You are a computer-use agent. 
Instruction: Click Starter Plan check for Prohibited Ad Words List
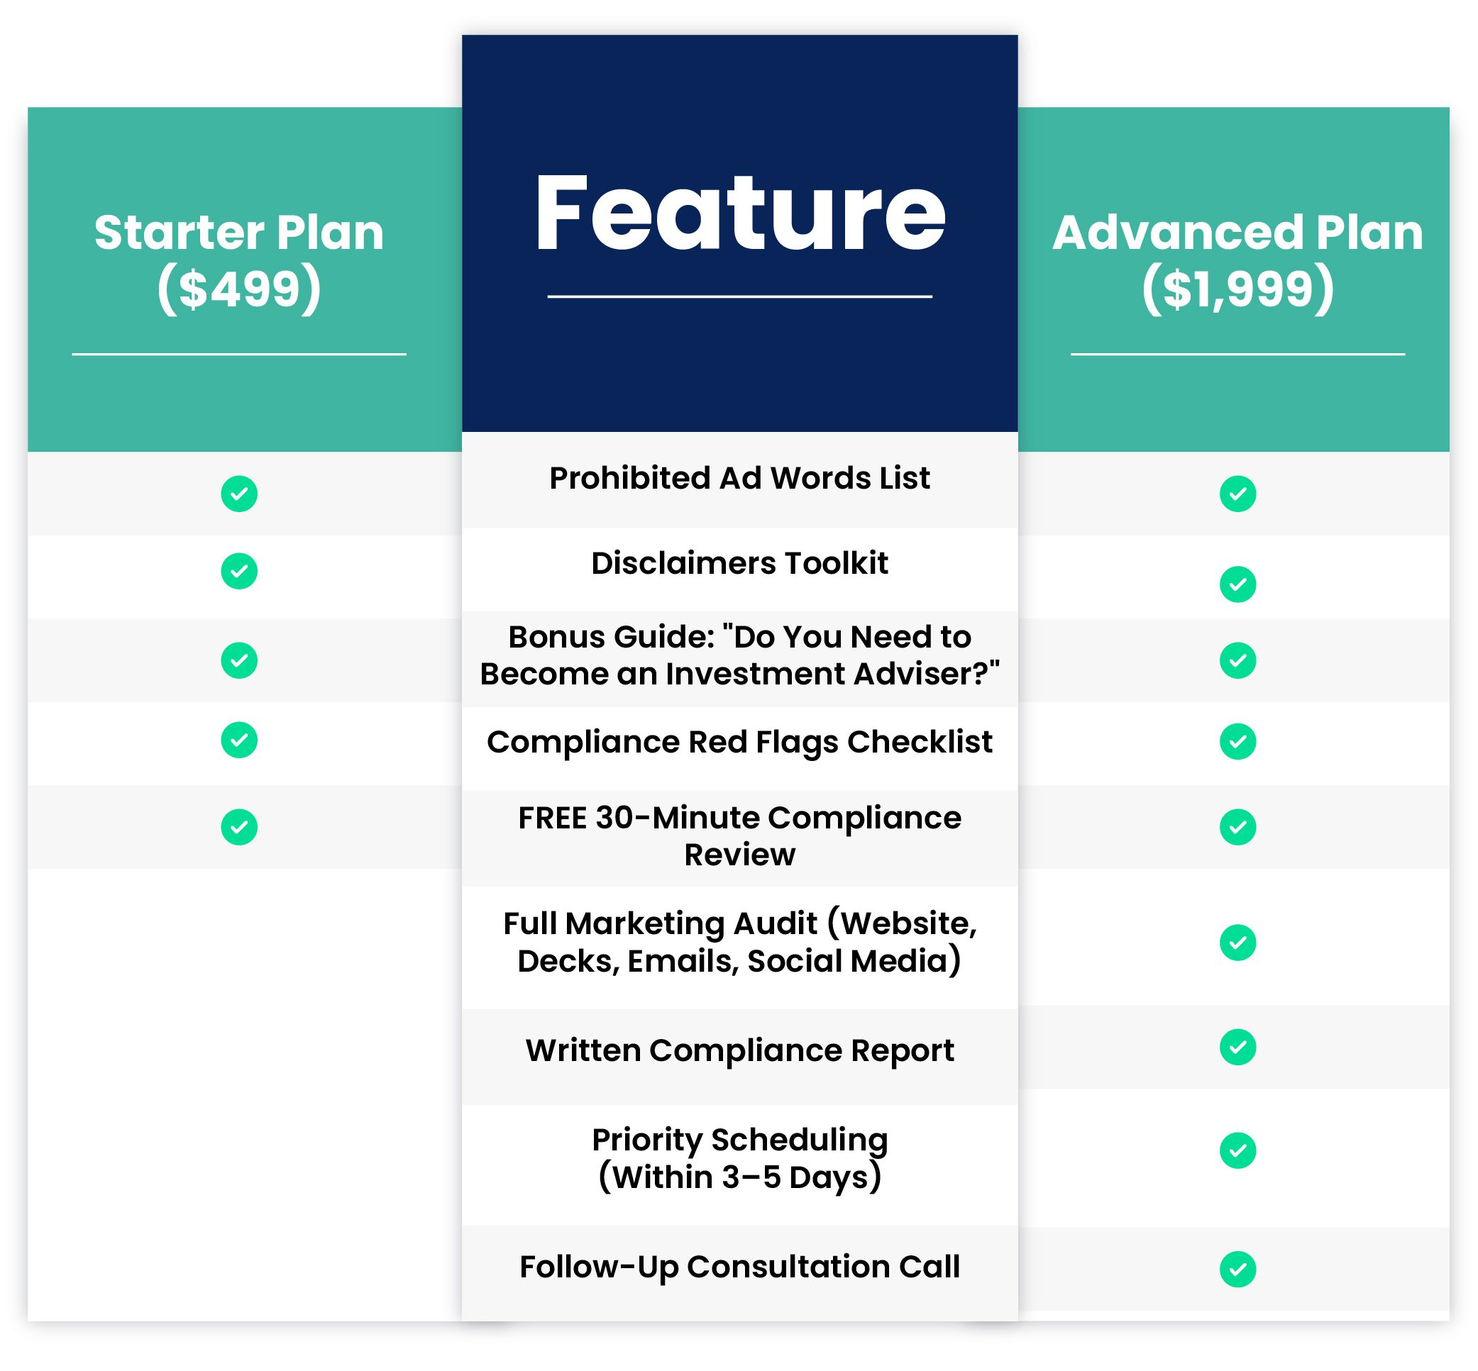[239, 494]
